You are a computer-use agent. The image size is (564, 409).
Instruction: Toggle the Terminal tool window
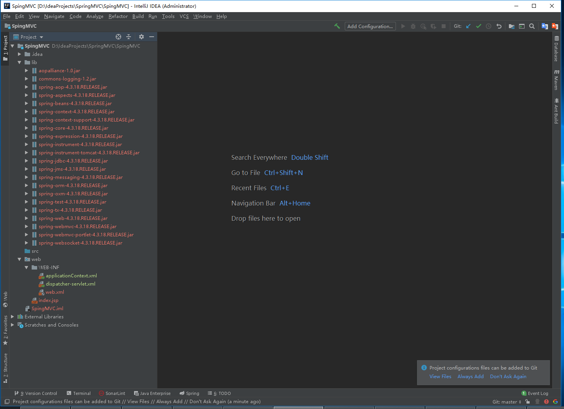tap(79, 393)
